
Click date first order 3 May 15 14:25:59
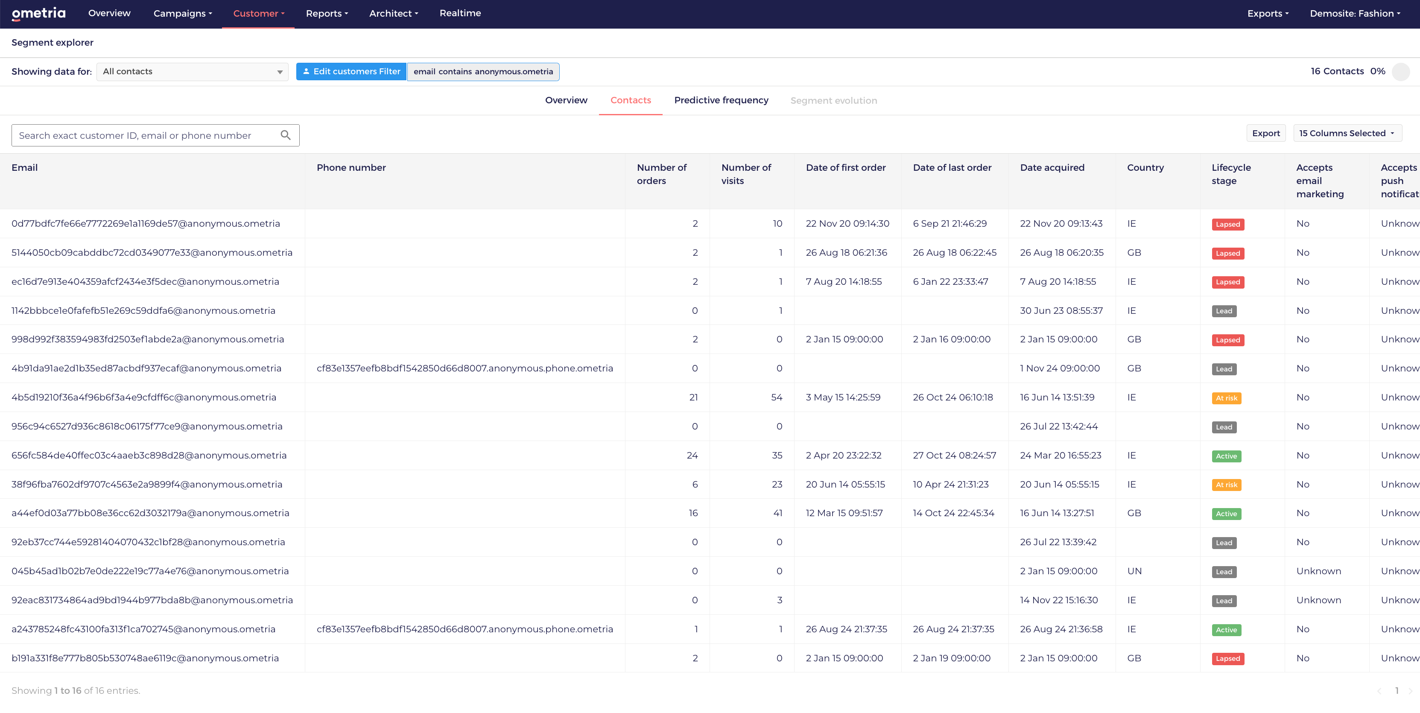[x=843, y=397]
